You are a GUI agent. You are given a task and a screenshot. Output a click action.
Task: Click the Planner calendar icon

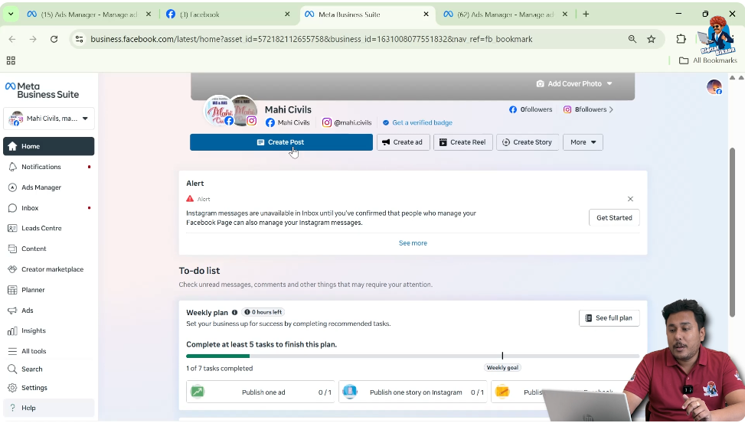tap(12, 290)
